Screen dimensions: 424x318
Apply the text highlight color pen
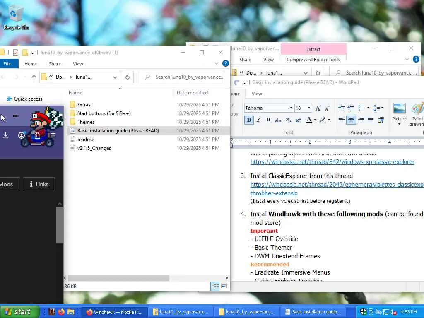click(322, 120)
